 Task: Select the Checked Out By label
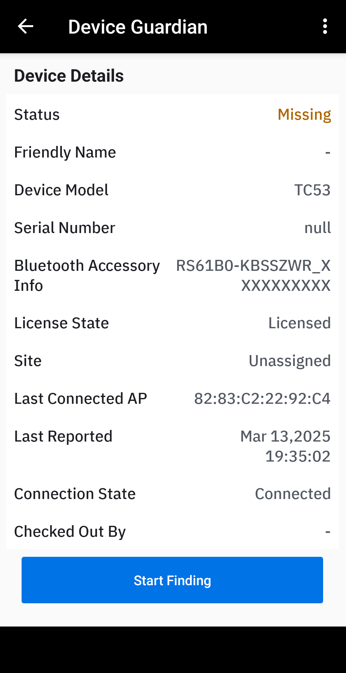tap(70, 532)
